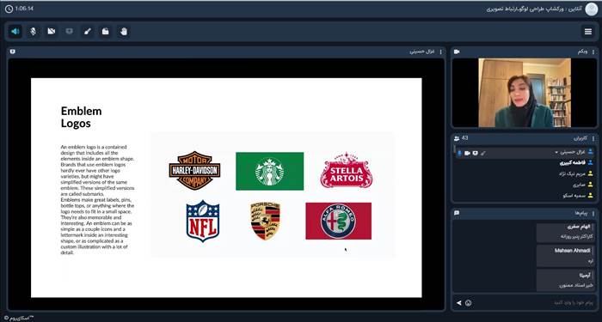
Task: Open the hamburger main menu
Action: 587,32
